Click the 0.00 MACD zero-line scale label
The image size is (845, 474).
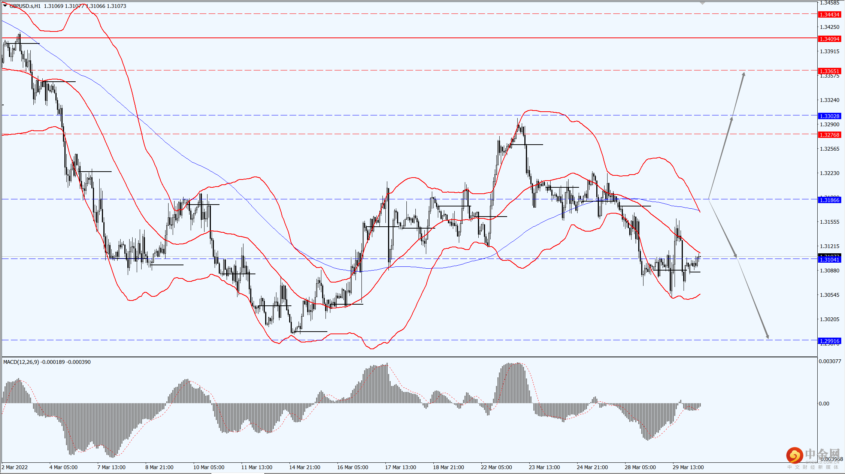pyautogui.click(x=824, y=404)
